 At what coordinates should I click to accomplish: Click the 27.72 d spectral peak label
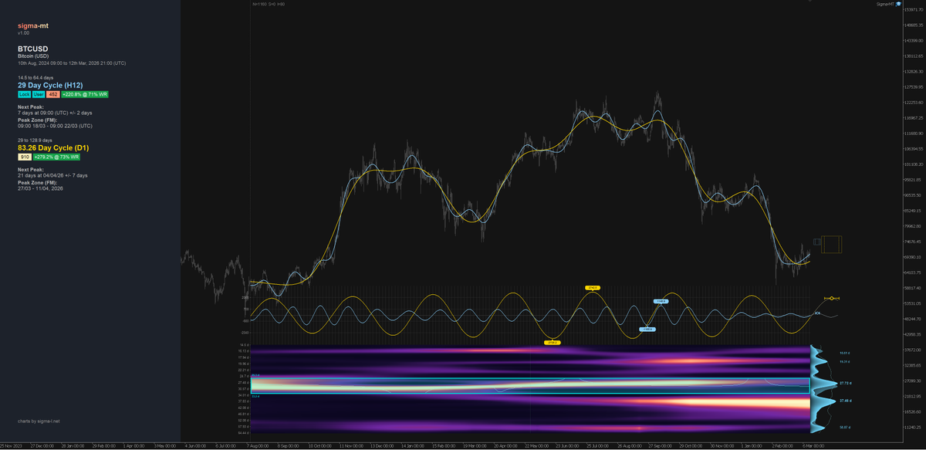coord(845,383)
